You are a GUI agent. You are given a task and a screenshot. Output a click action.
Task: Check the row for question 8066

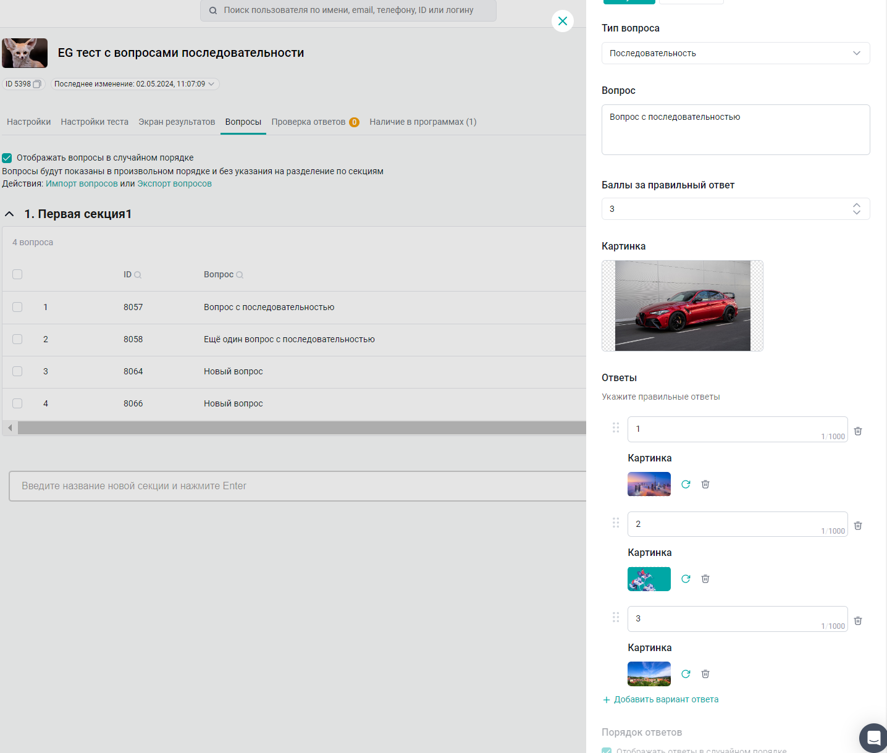coord(17,403)
